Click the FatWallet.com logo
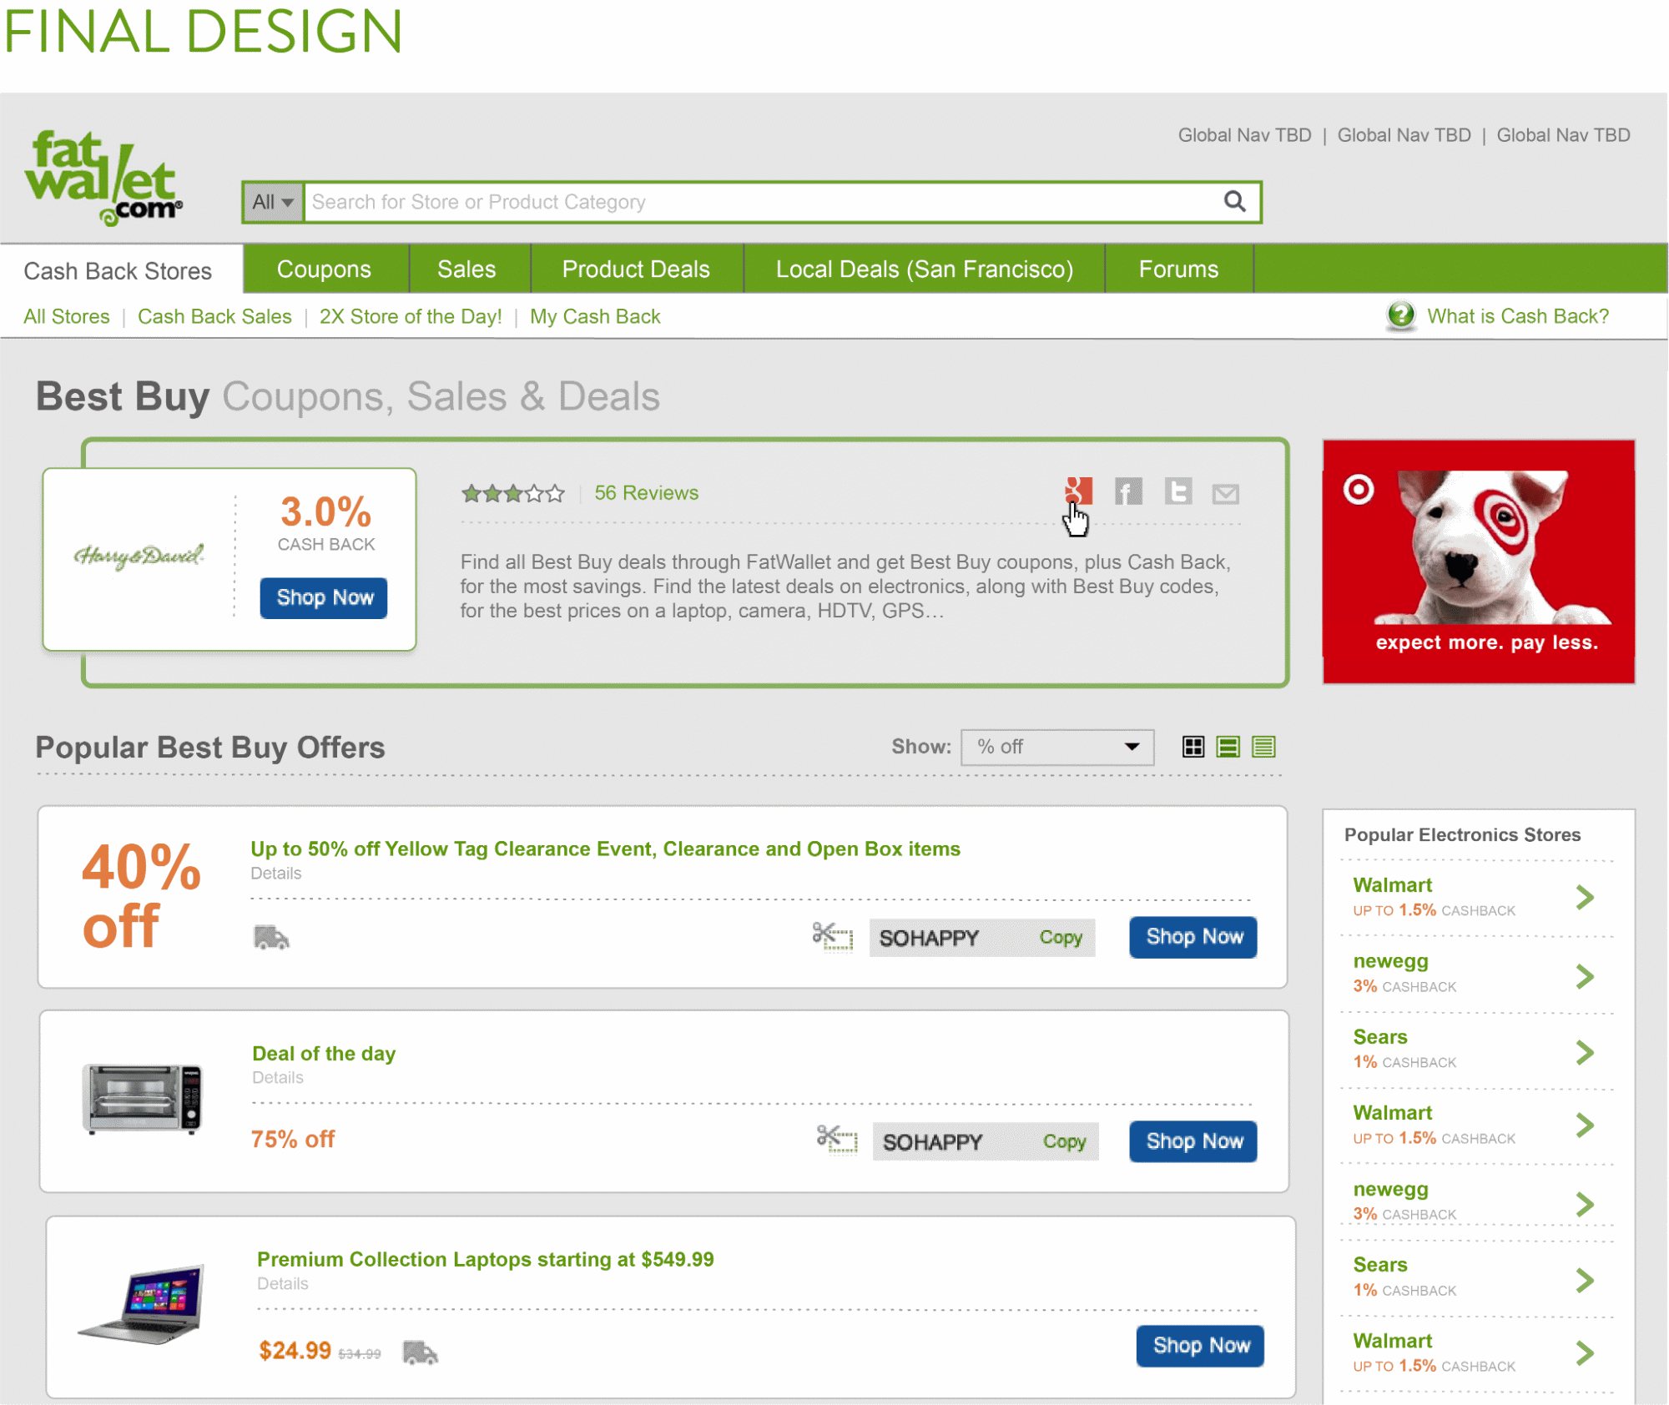The width and height of the screenshot is (1669, 1405). click(x=103, y=178)
